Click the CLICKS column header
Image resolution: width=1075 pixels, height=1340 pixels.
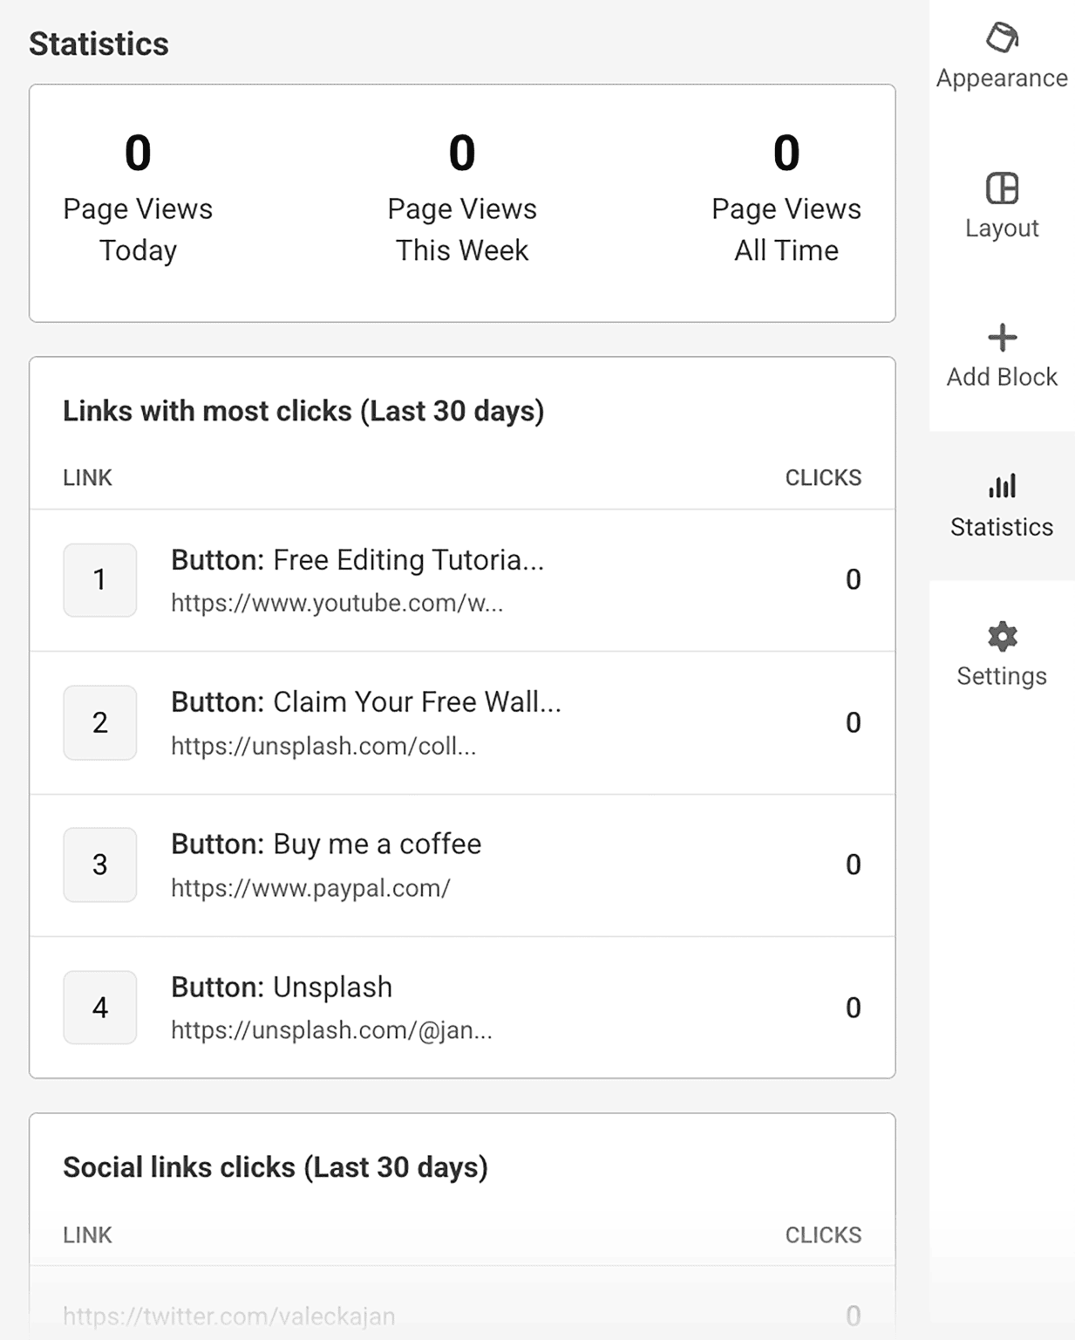822,477
